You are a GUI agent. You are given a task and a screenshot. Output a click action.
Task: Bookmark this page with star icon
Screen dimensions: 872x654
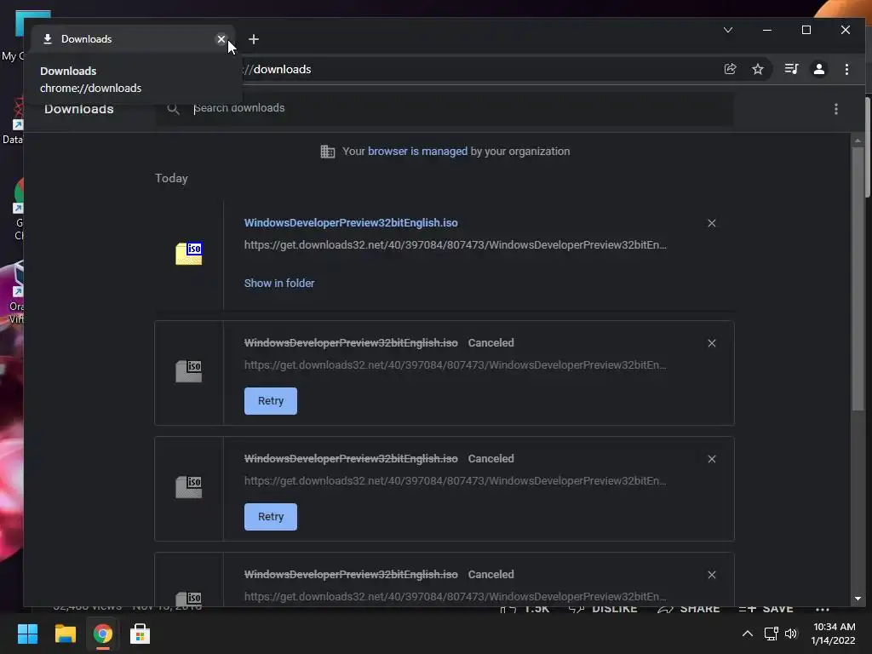click(x=757, y=69)
